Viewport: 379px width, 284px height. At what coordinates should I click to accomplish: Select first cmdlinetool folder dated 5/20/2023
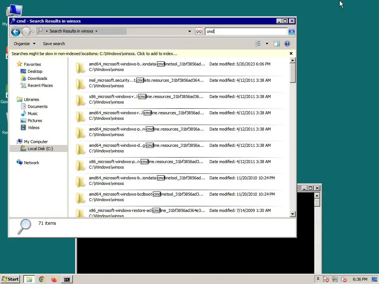(x=179, y=67)
